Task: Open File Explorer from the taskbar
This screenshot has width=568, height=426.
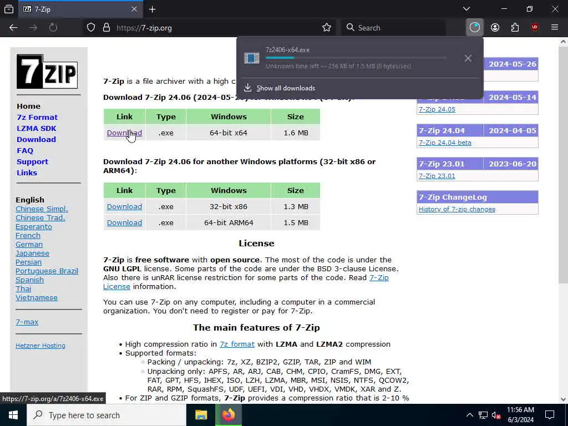Action: coord(201,415)
